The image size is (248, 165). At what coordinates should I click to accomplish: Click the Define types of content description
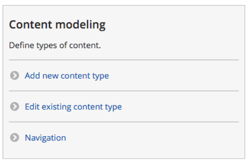55,45
